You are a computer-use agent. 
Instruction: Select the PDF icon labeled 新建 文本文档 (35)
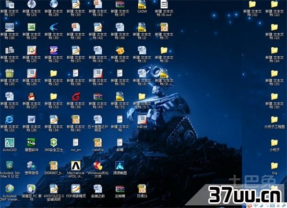(x=76, y=4)
